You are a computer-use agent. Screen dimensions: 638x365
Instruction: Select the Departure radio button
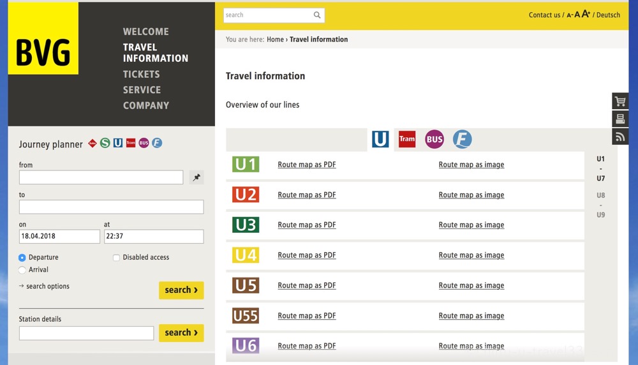click(22, 258)
